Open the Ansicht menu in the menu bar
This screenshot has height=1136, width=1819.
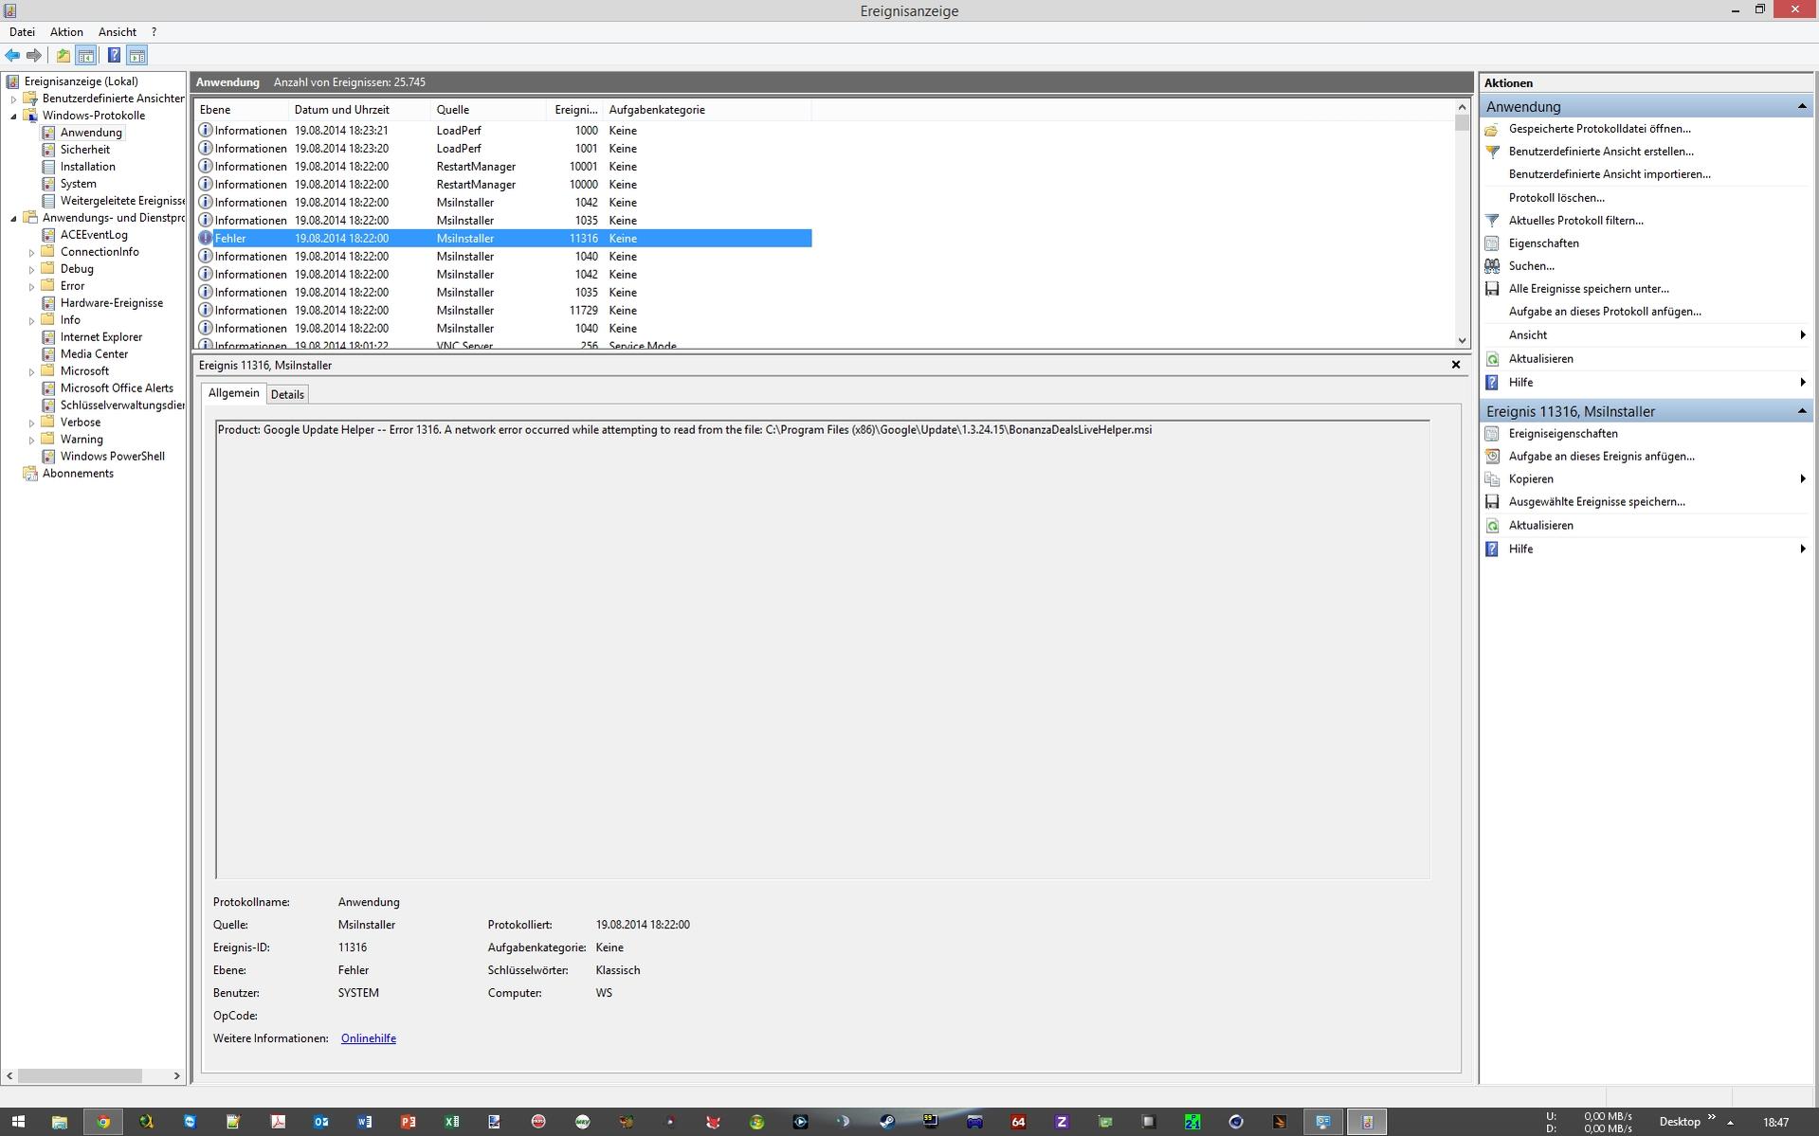click(118, 32)
